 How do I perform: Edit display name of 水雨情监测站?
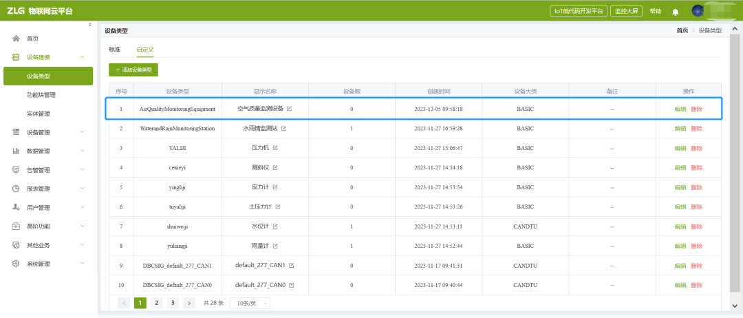[x=283, y=129]
